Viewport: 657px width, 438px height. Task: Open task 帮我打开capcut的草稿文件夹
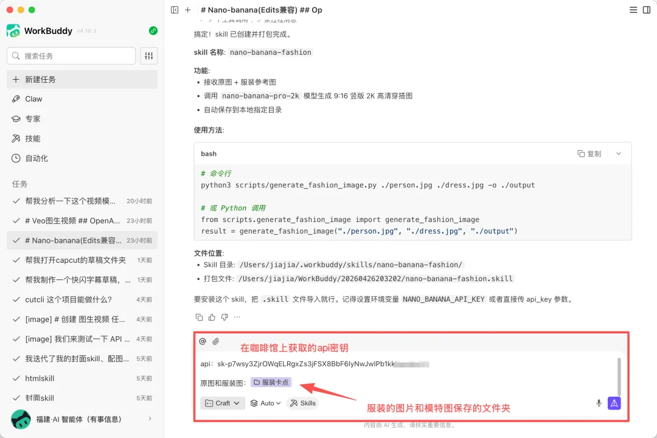click(x=82, y=260)
